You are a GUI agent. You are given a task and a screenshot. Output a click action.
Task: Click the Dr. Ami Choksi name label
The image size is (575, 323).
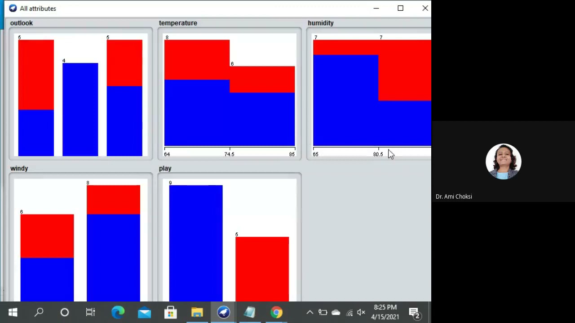tap(454, 196)
